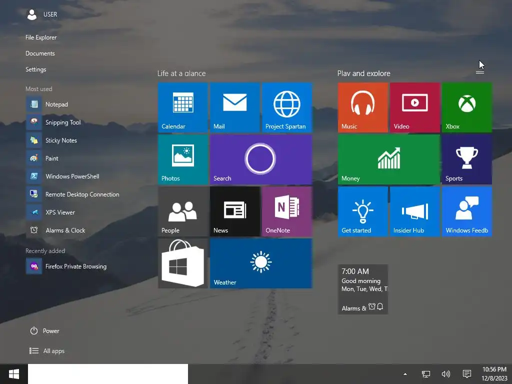Launch the OneNote tile
The width and height of the screenshot is (512, 384).
pos(287,211)
